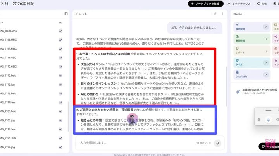Start dictation with the voice typing microphone
Screen dimensions: 279x156
click(x=268, y=120)
